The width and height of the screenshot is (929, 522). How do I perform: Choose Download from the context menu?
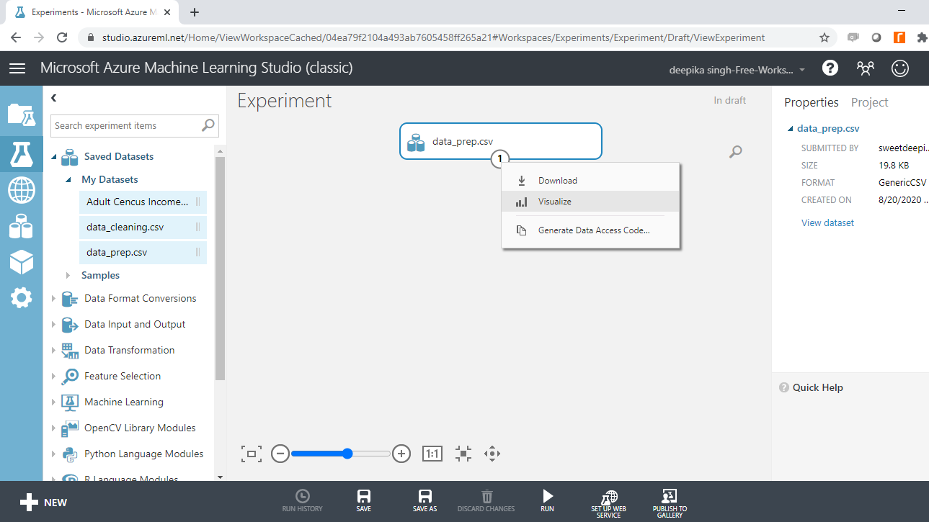pyautogui.click(x=591, y=181)
